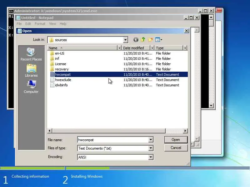Open the Name column filter arrow

(119, 48)
